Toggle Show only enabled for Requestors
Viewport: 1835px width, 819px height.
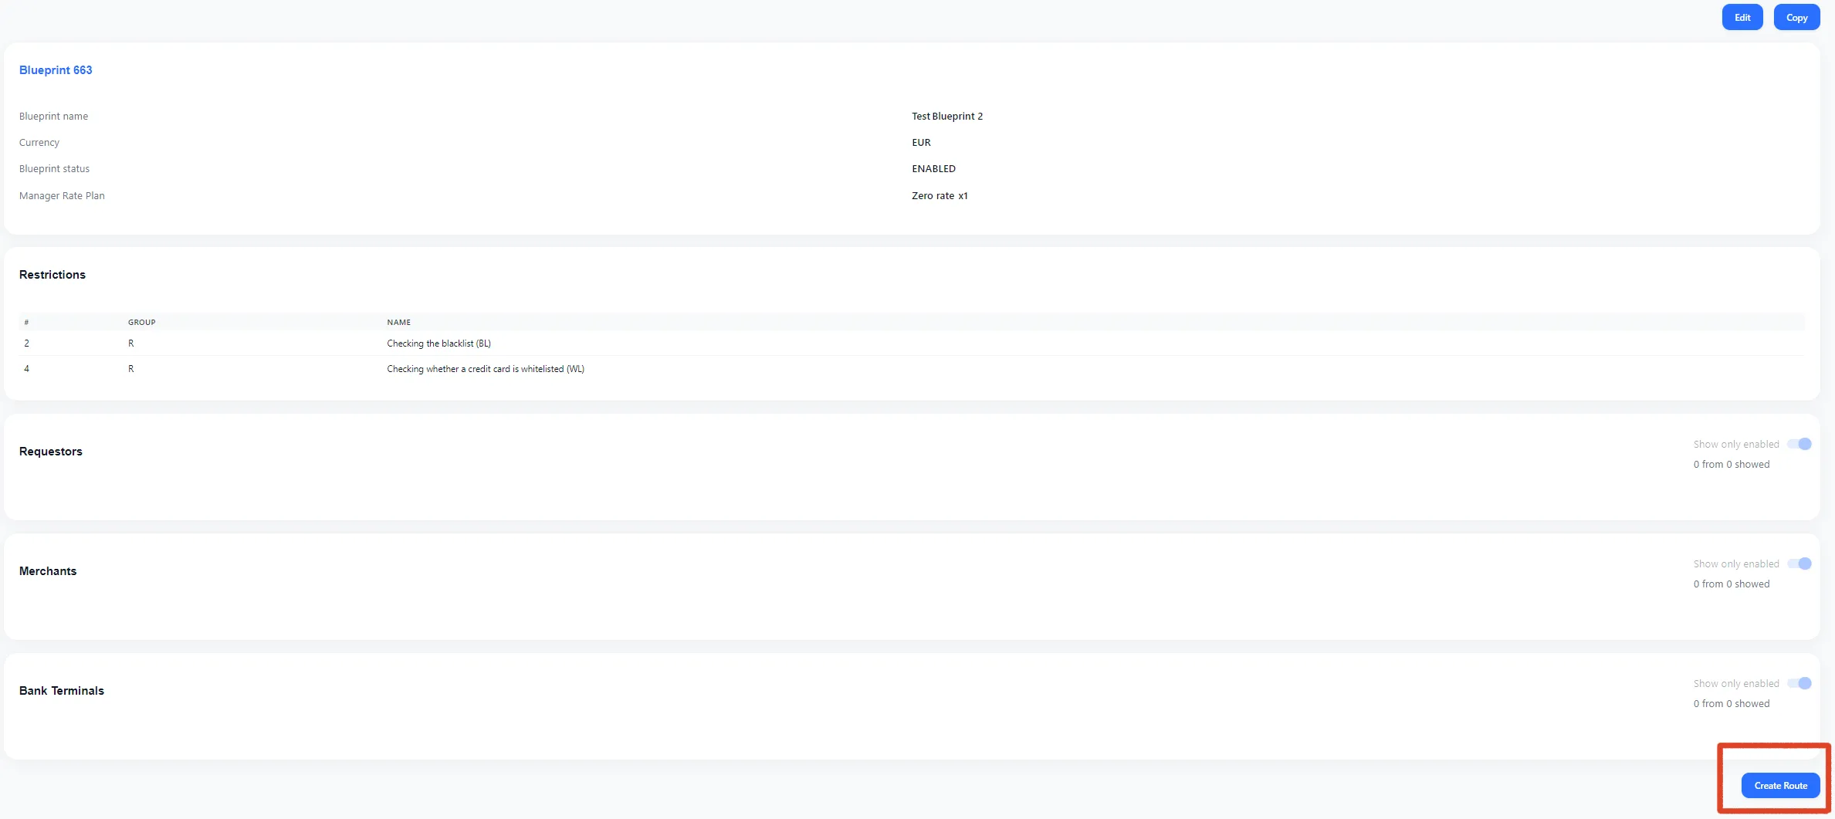(1799, 444)
